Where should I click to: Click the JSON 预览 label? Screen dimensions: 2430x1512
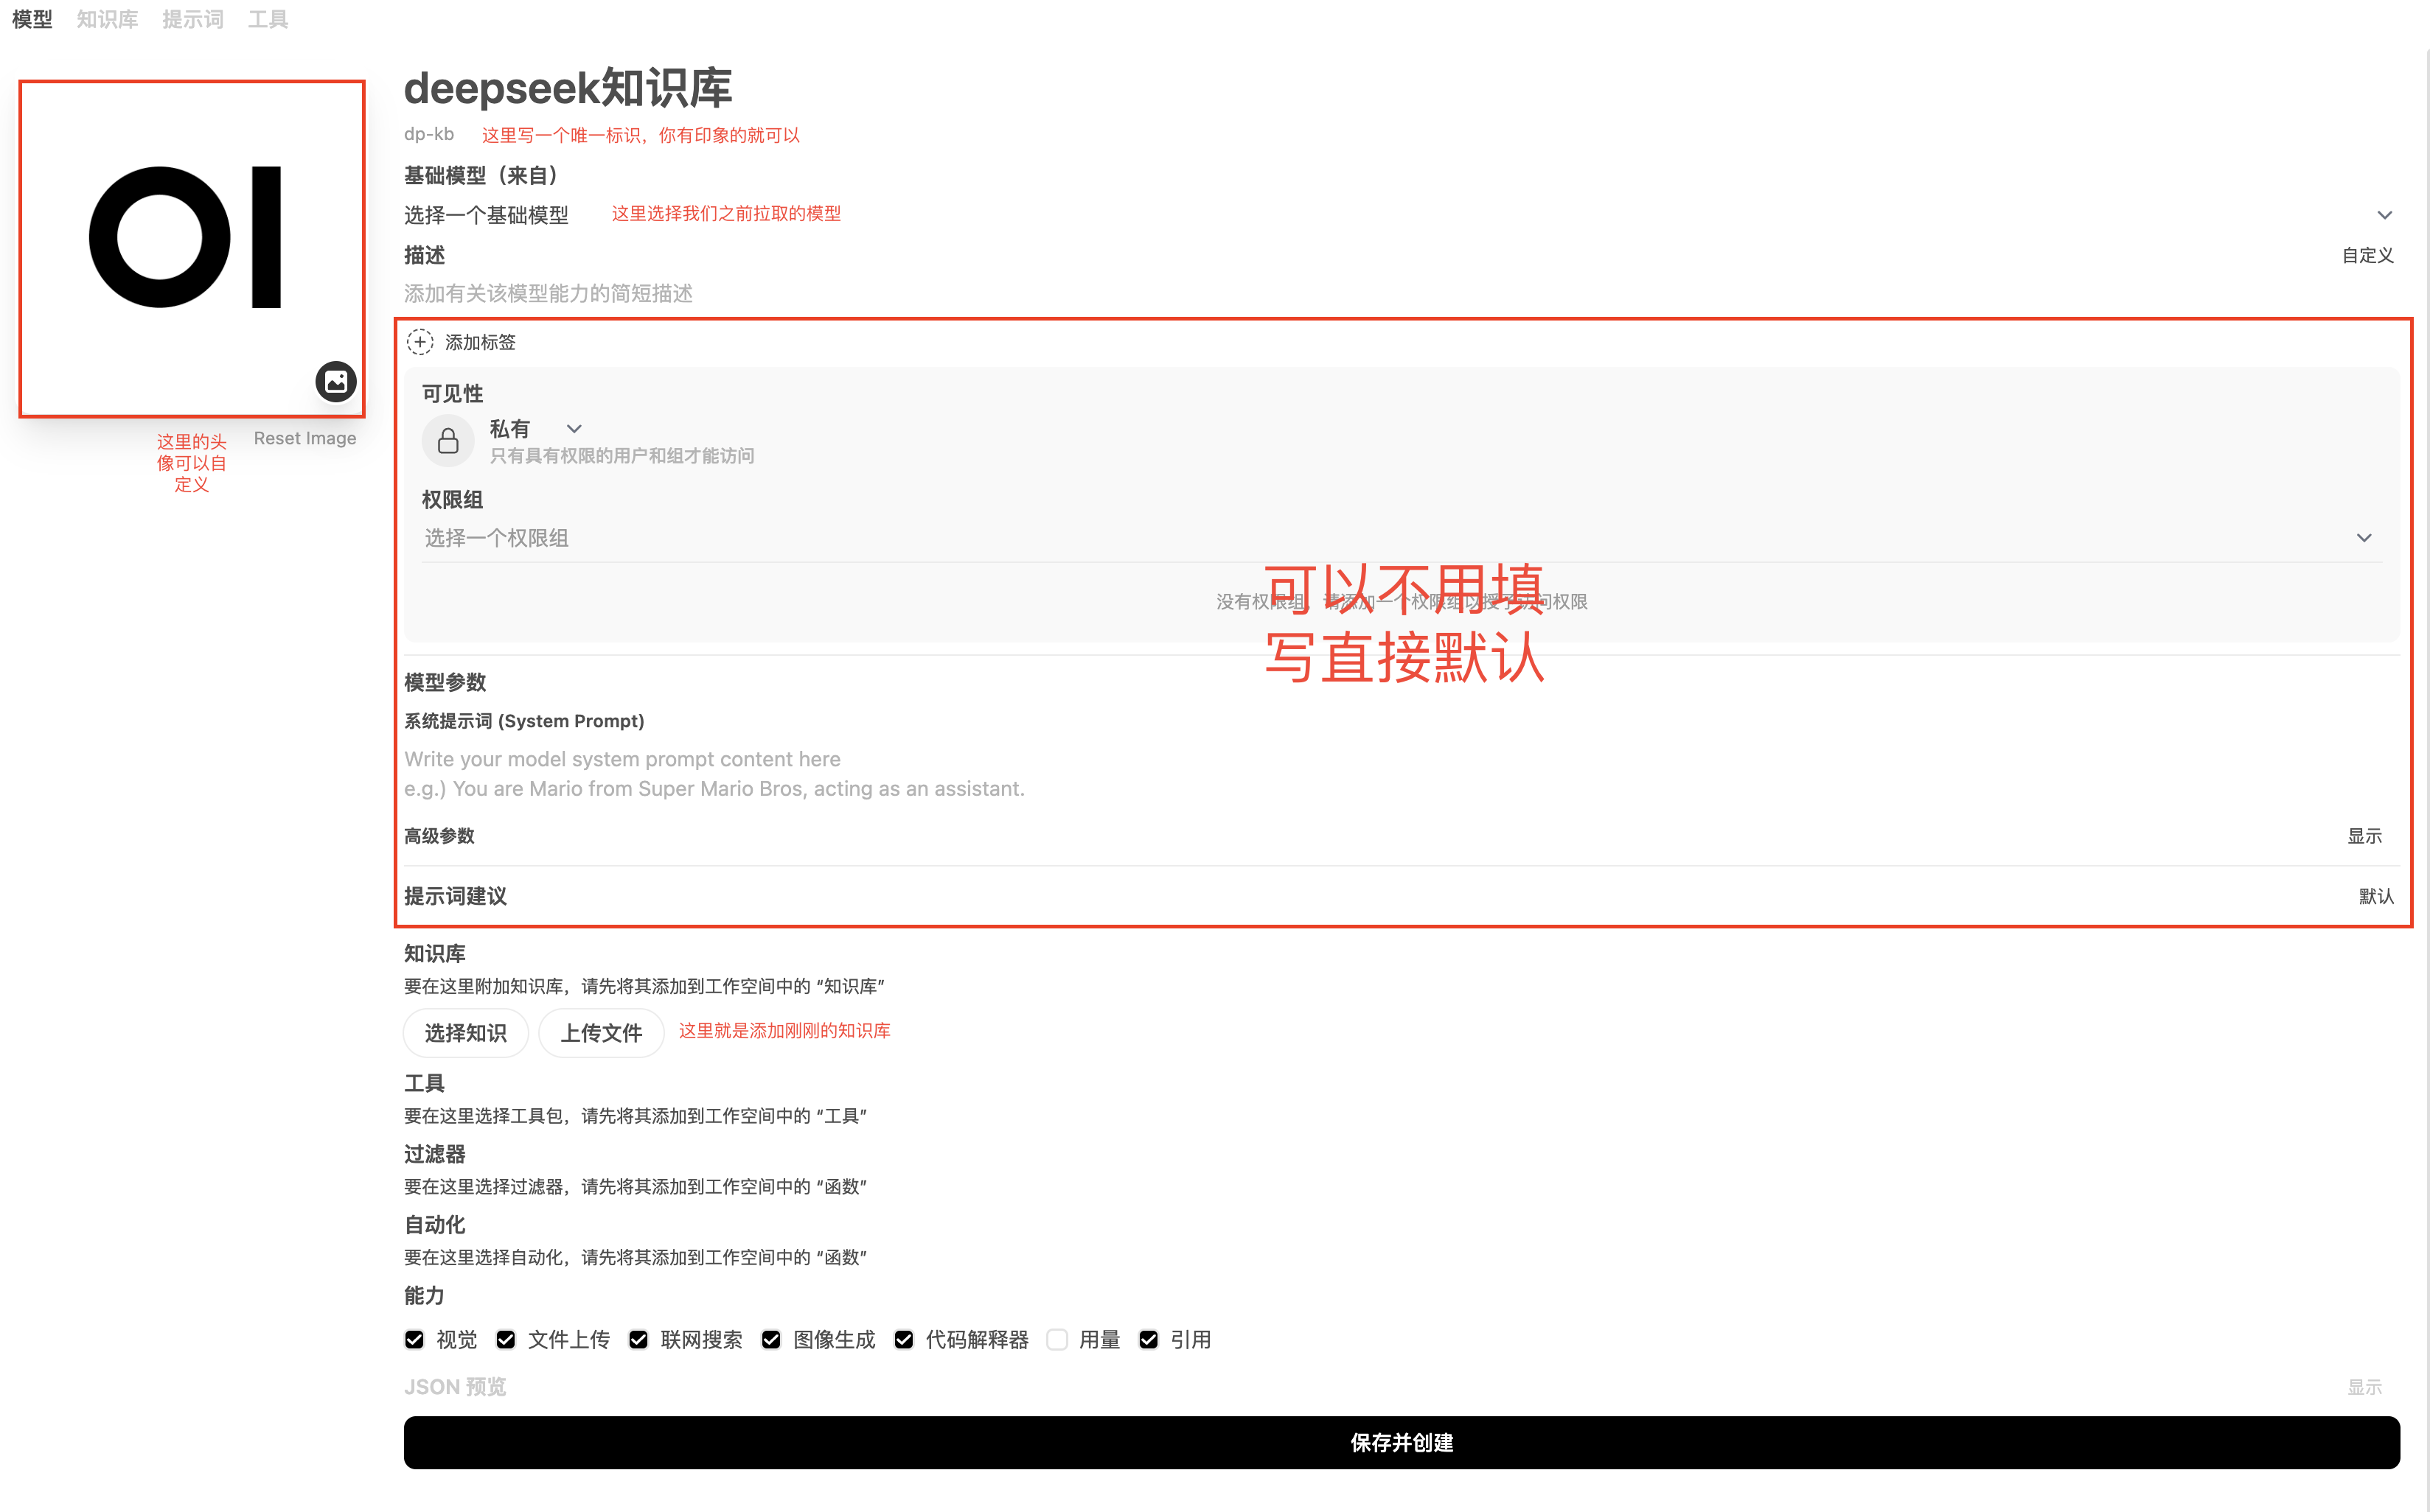455,1387
